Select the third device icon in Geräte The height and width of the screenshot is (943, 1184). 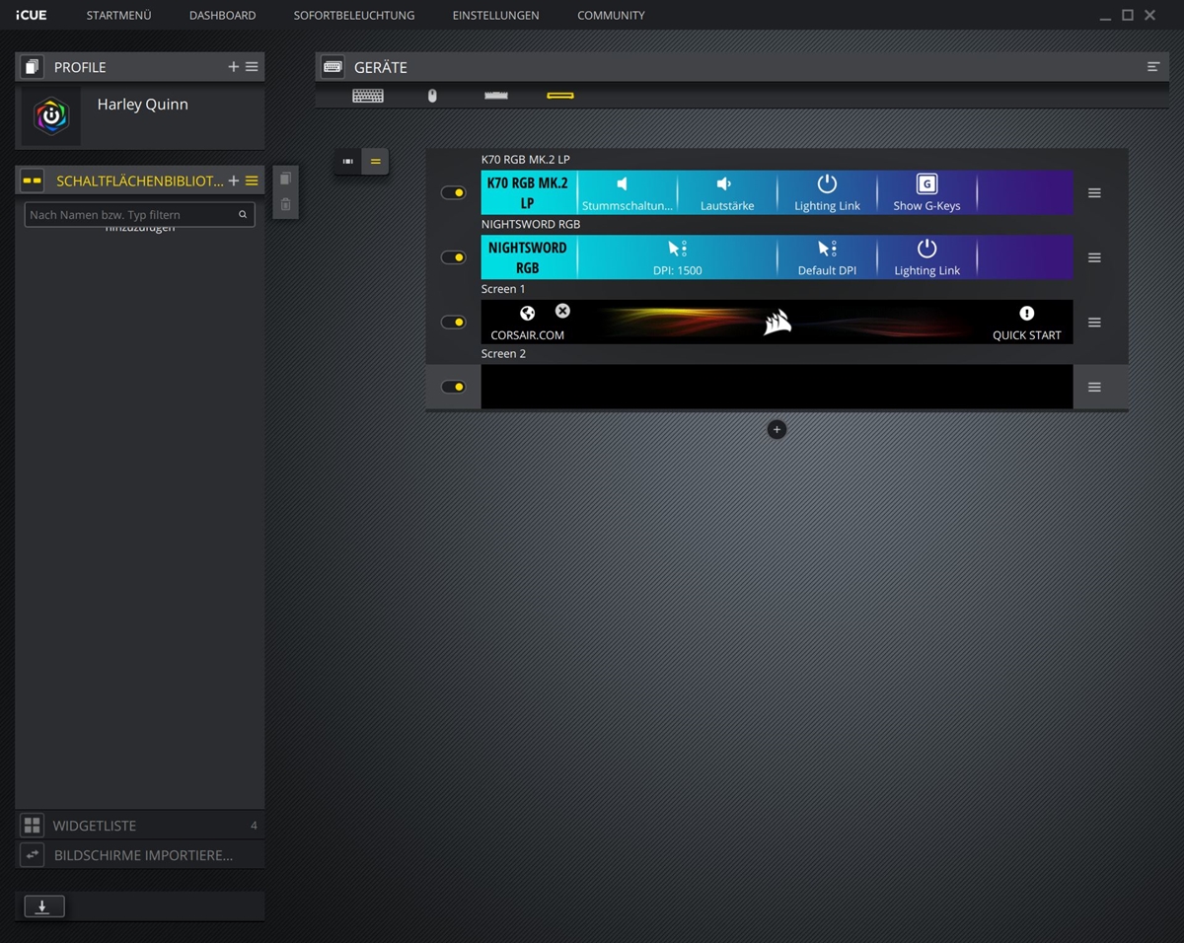coord(496,96)
